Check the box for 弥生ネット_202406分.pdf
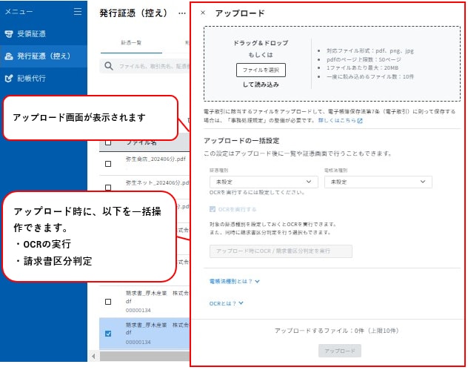Screen dimensions: 468x370 (108, 185)
